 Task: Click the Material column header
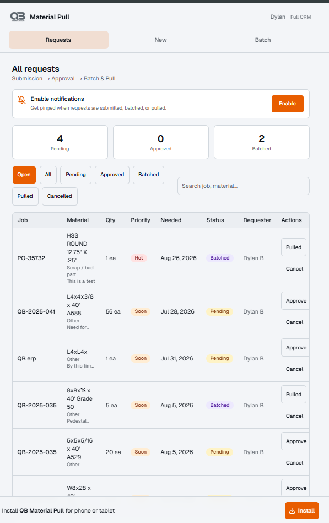(x=78, y=220)
